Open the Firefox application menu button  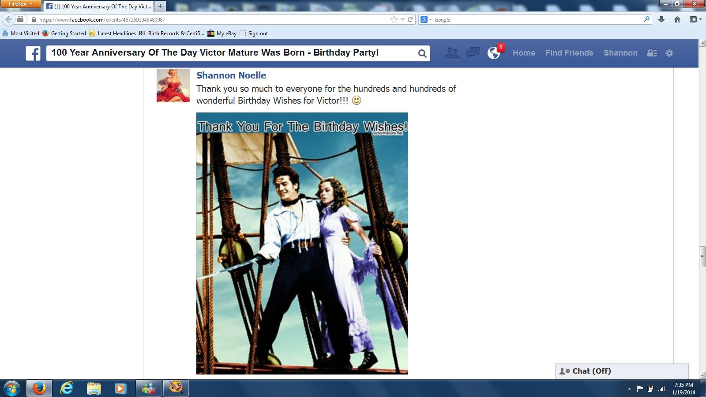coord(21,4)
